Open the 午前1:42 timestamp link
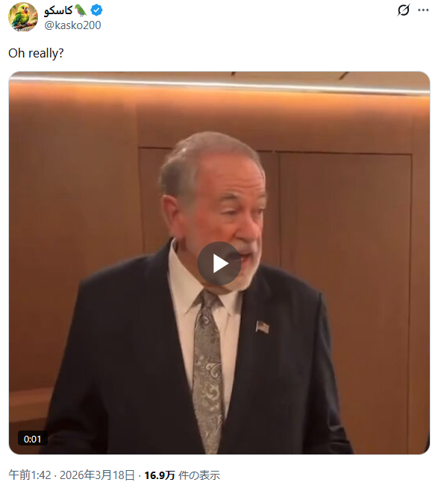The height and width of the screenshot is (488, 438). [30, 475]
